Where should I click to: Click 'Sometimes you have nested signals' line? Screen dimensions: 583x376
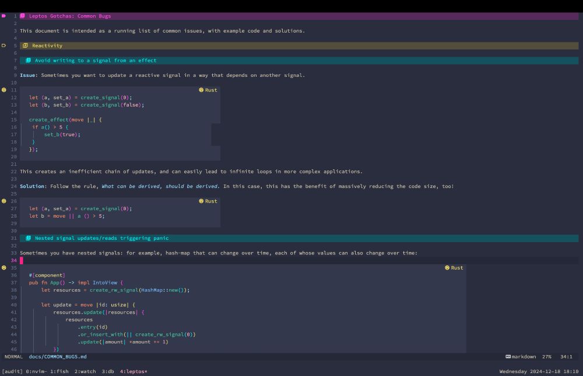219,253
